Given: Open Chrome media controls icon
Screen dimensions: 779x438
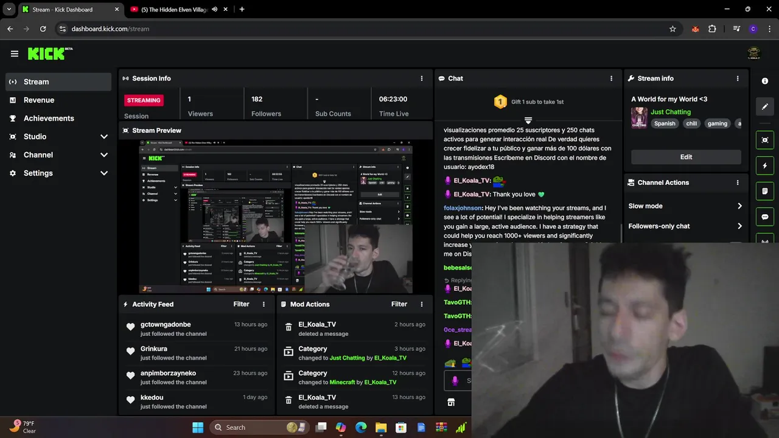Looking at the screenshot, I should pyautogui.click(x=736, y=29).
